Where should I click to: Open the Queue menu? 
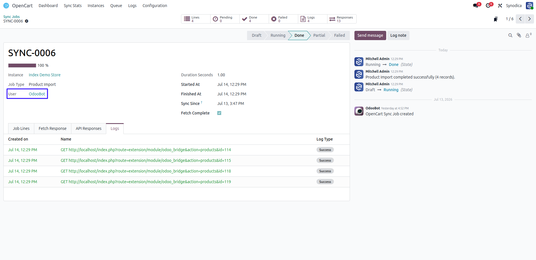coord(116,6)
